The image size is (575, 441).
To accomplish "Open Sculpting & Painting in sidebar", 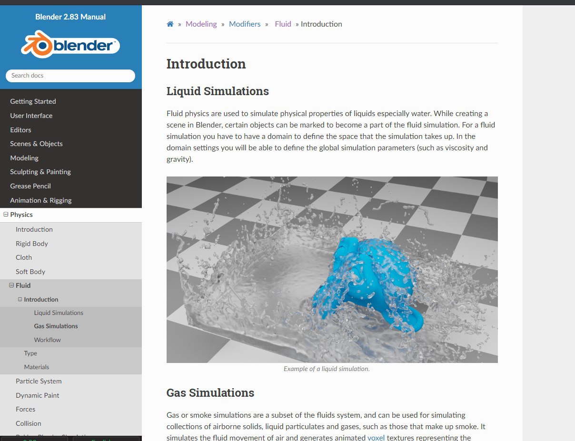I will click(40, 172).
